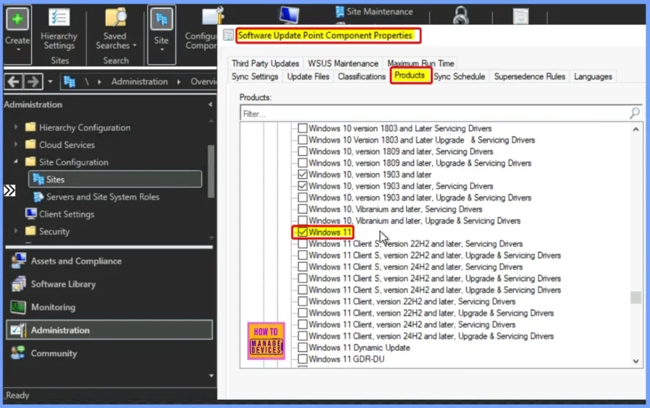650x408 pixels.
Task: Click the Sites node icon
Action: coord(38,179)
